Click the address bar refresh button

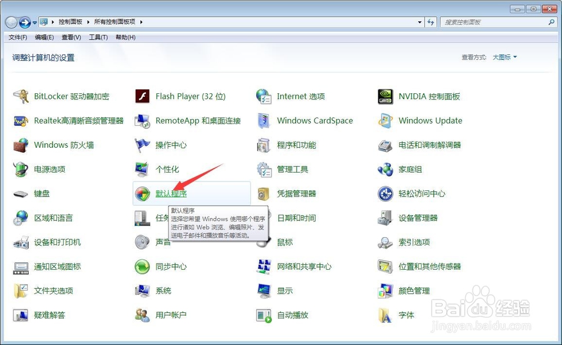[x=430, y=22]
